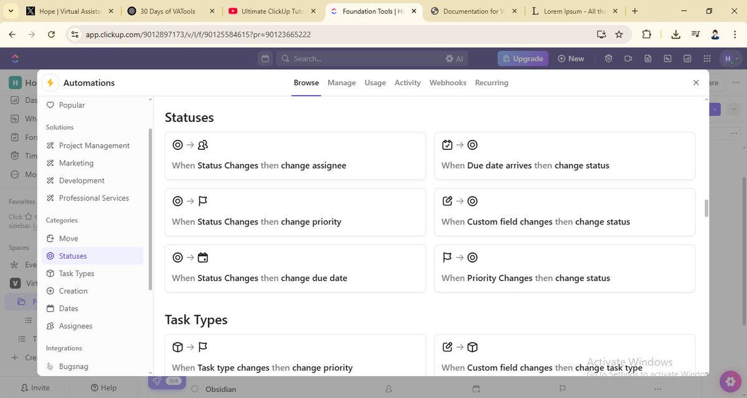747x398 pixels.
Task: Choose Task type changes then change priority
Action: [295, 355]
